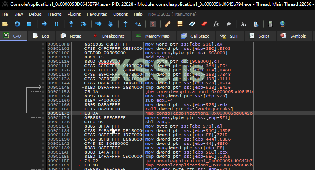The image size is (315, 170).
Task: Select 'mov ecx,dword ptr ss:[ebp-F8]' instruction
Action: pyautogui.click(x=185, y=148)
